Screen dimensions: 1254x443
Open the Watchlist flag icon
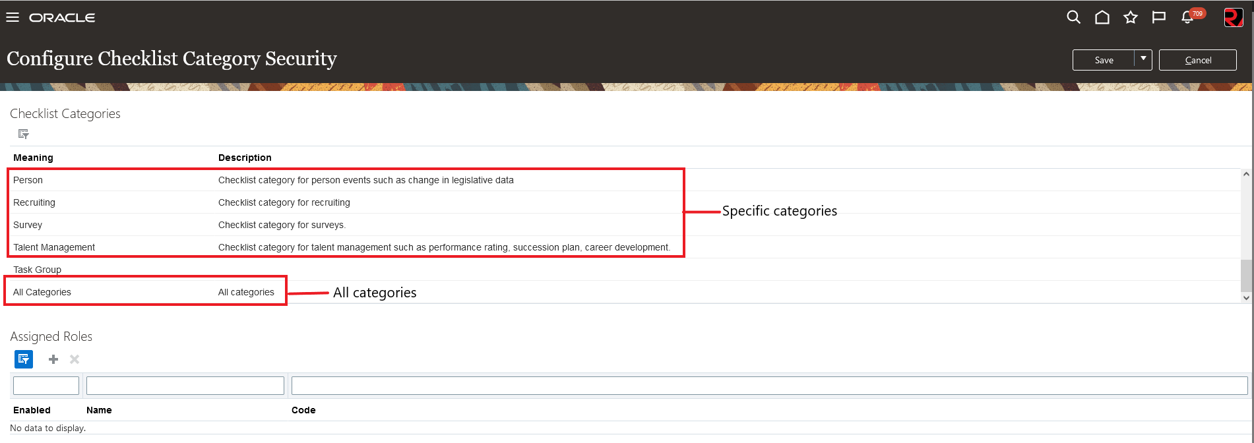click(x=1158, y=18)
